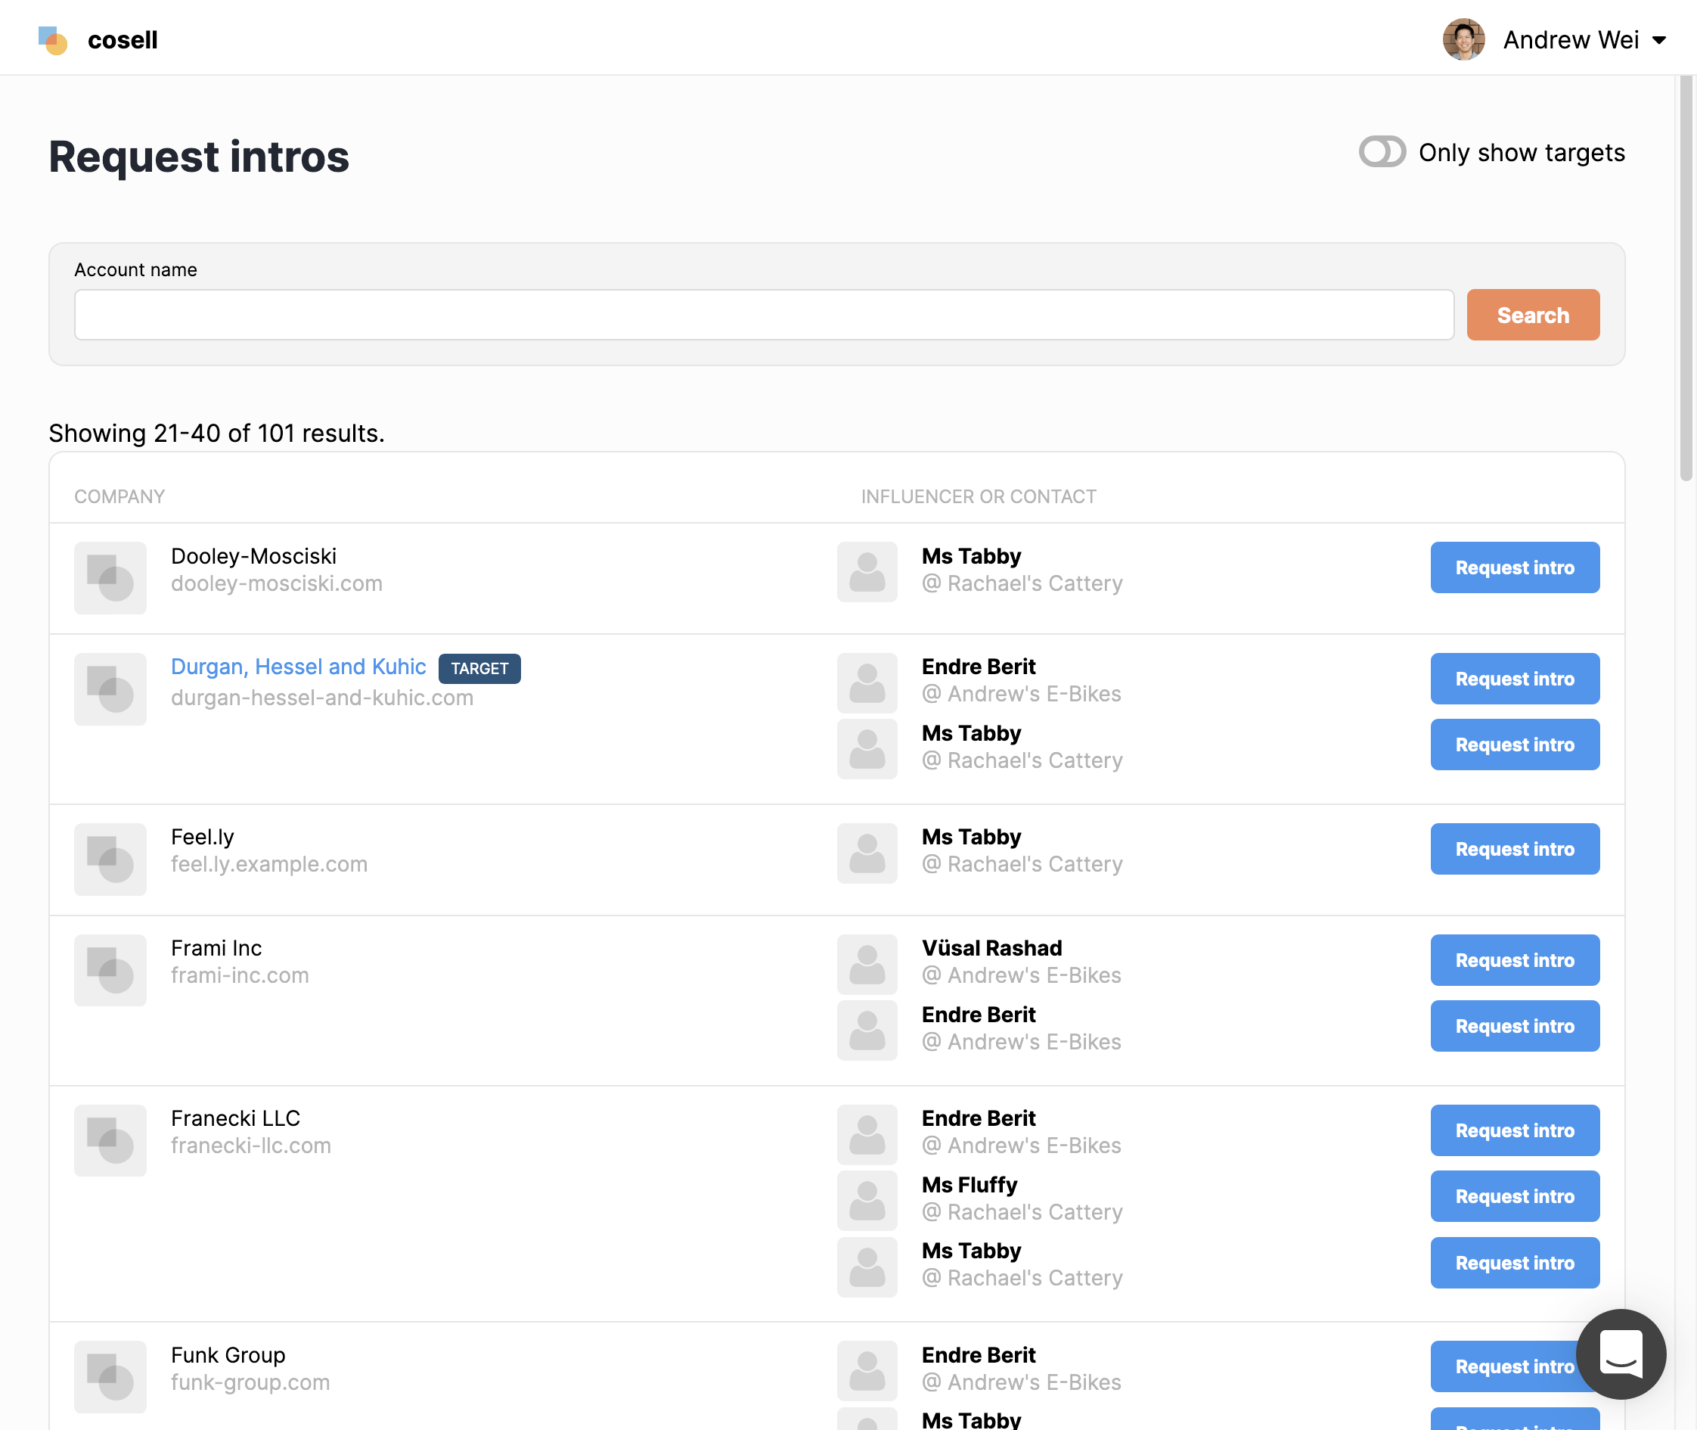The width and height of the screenshot is (1697, 1430).
Task: Click the INFLUENCER OR CONTACT column header
Action: tap(978, 496)
